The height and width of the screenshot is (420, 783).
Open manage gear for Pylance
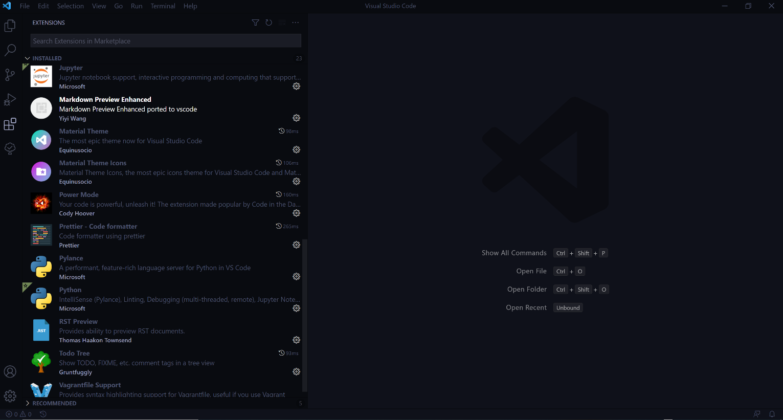coord(296,277)
